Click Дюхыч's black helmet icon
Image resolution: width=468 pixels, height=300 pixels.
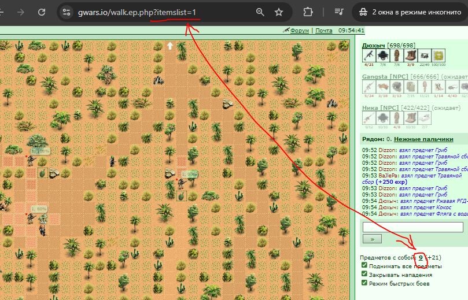pyautogui.click(x=382, y=55)
